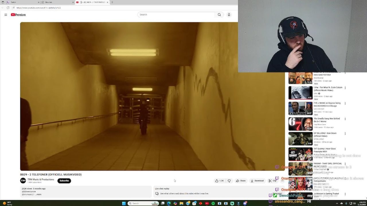Share the BB29 video
The height and width of the screenshot is (206, 367).
(x=241, y=181)
